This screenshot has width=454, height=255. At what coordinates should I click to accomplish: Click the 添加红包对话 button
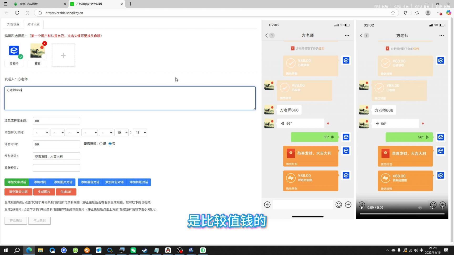coord(114,182)
